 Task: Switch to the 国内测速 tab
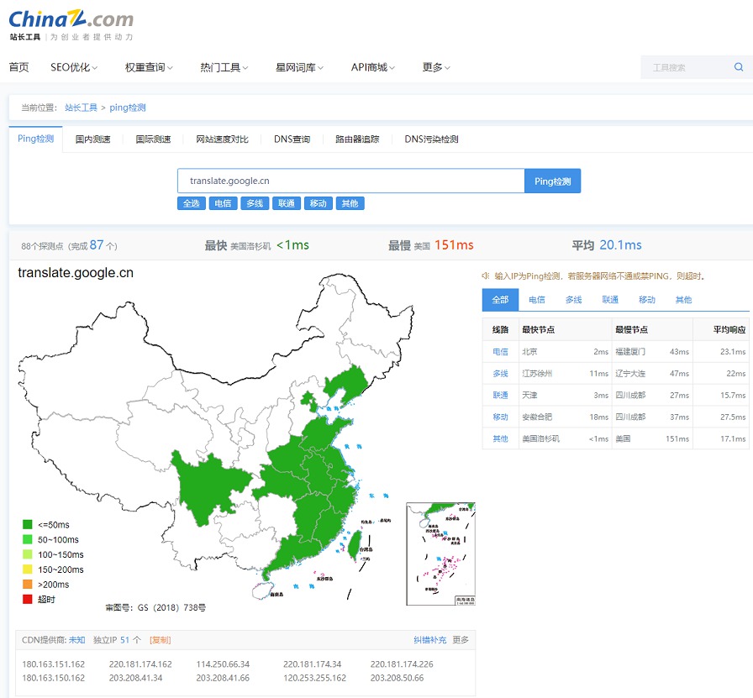[92, 139]
